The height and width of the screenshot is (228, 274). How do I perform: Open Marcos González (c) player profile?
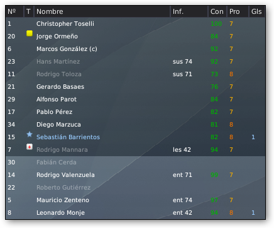click(x=67, y=49)
